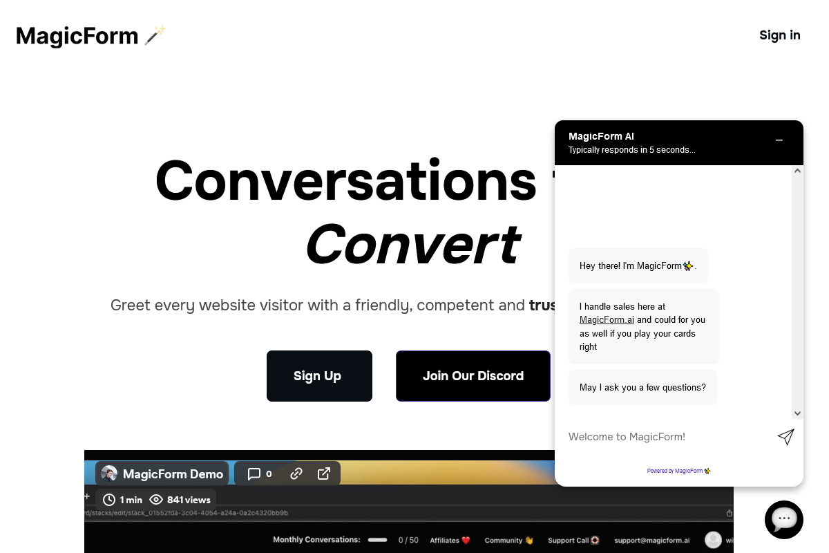Click the chat scrollbar down arrow
829x553 pixels.
(797, 412)
